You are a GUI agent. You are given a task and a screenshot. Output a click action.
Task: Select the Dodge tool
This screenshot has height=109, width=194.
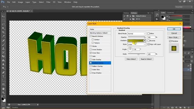point(3,68)
